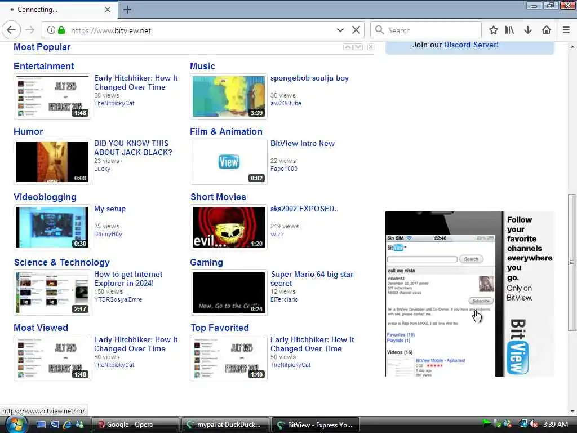577x433 pixels.
Task: Visit the wizz channel
Action: pos(277,234)
